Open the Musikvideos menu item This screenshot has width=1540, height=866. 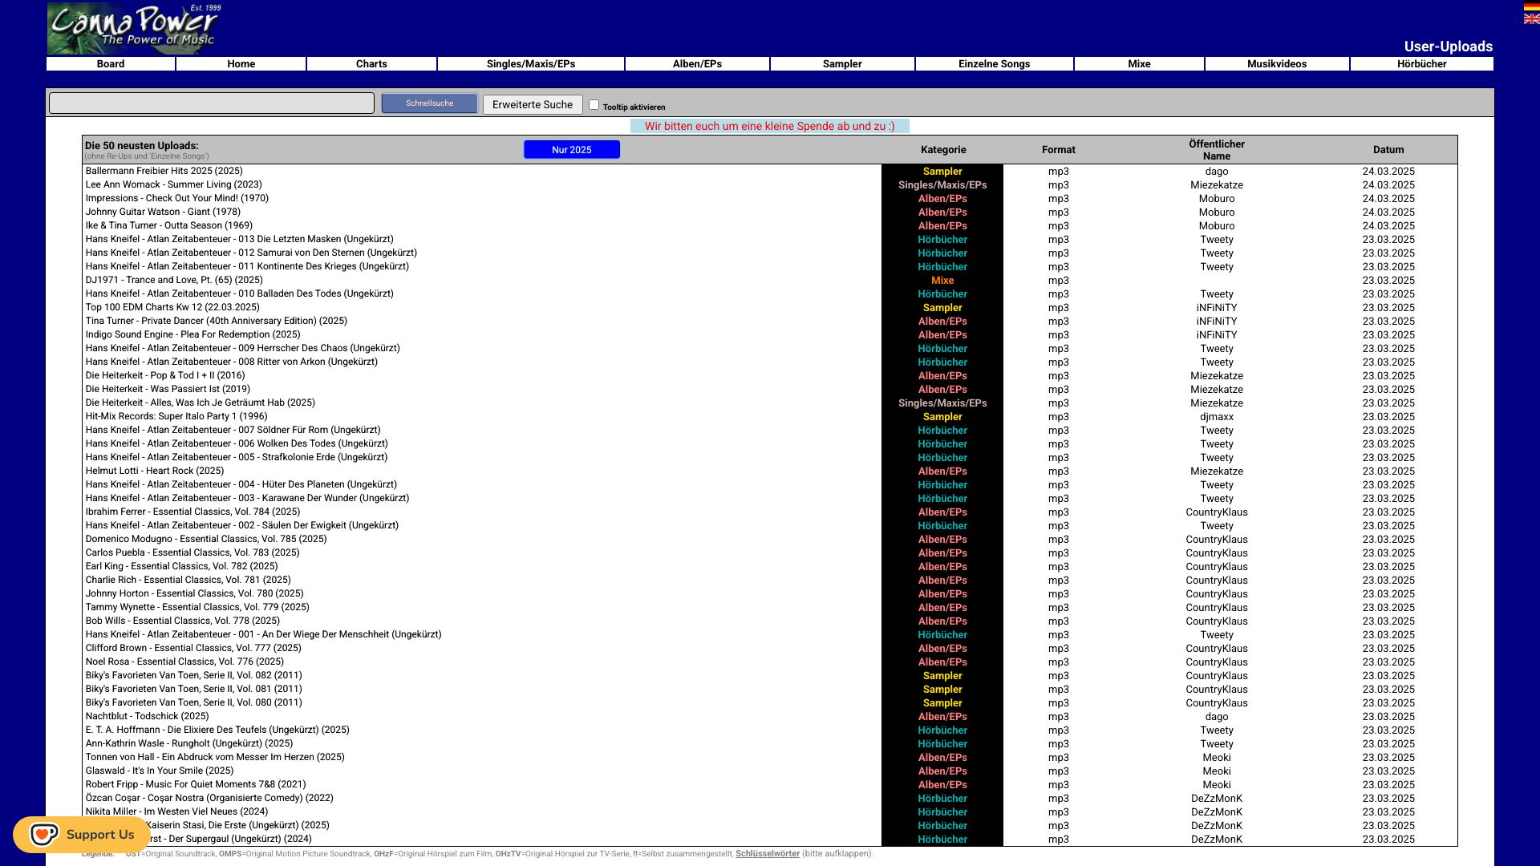(1277, 64)
